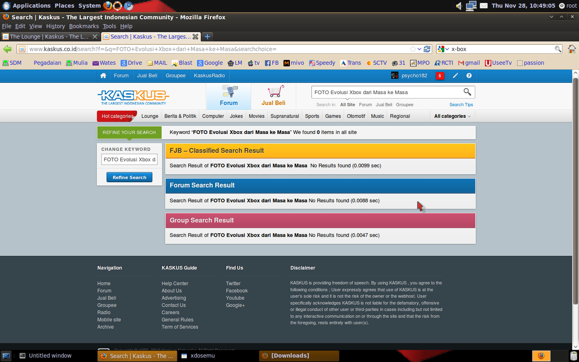
Task: Launch Firefox from the top panel launcher
Action: (108, 6)
